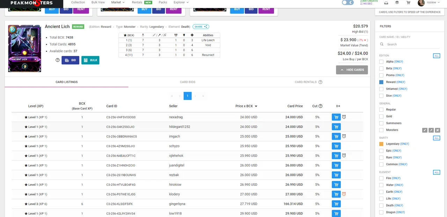Open the shopping cart in top bar

[408, 3]
